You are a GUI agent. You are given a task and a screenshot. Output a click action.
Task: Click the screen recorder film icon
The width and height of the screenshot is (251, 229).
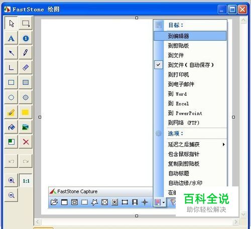[x=135, y=202]
